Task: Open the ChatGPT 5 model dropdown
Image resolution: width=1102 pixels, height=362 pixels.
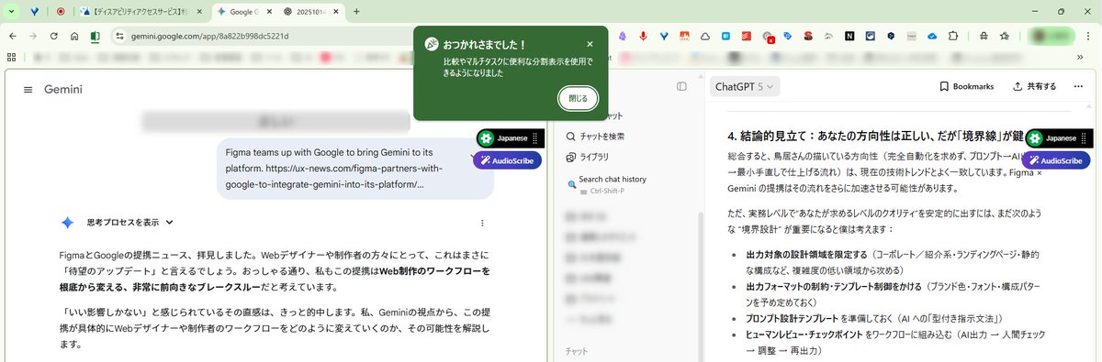Action: (x=744, y=86)
